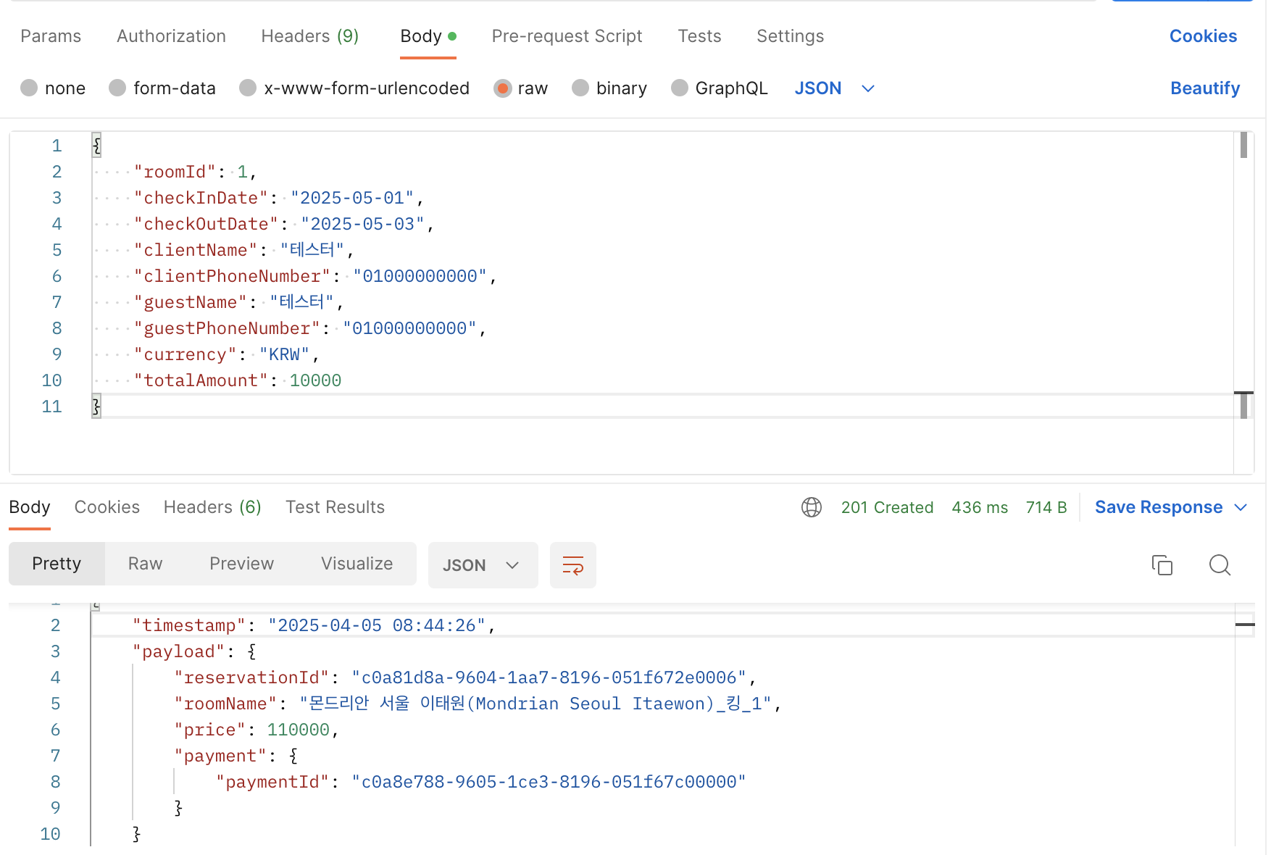Select the none body type
This screenshot has height=855, width=1271.
(x=53, y=88)
